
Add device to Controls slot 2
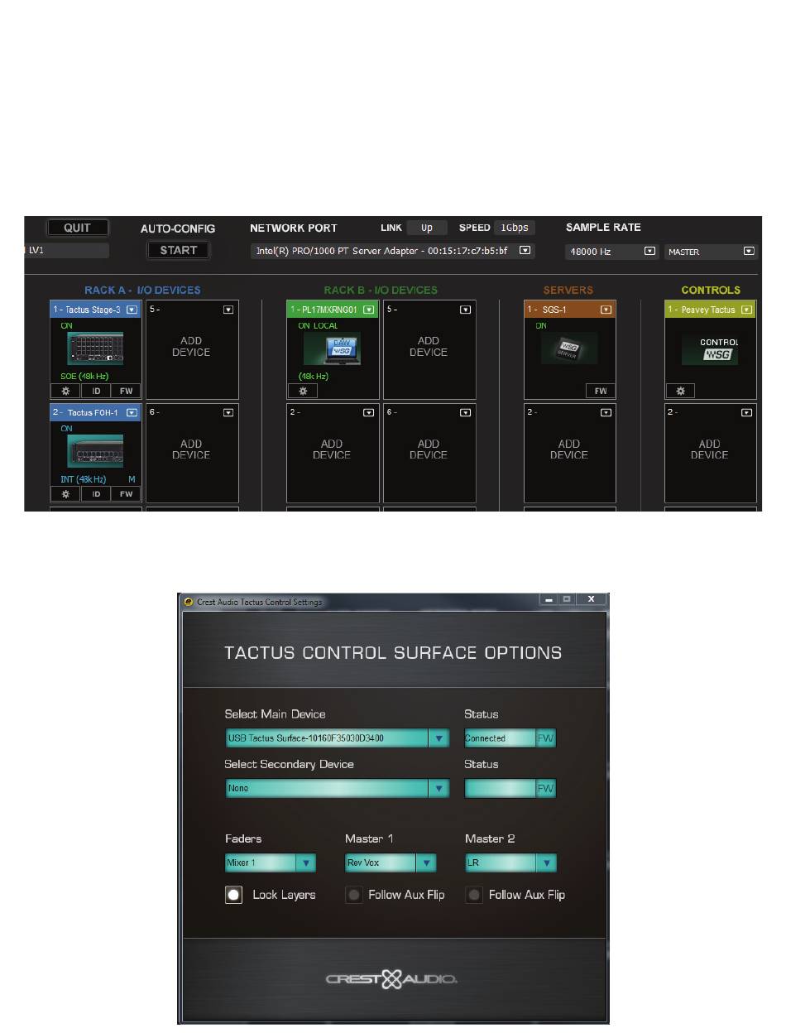[710, 449]
